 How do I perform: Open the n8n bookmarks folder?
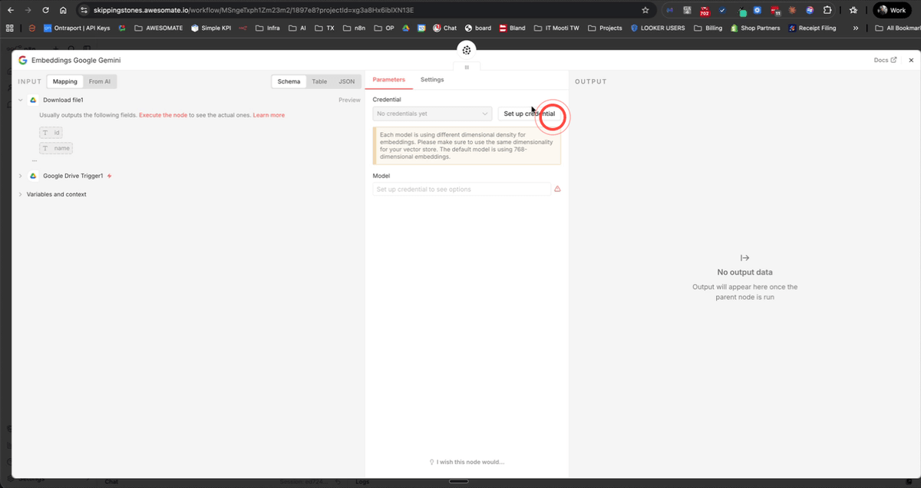coord(355,28)
